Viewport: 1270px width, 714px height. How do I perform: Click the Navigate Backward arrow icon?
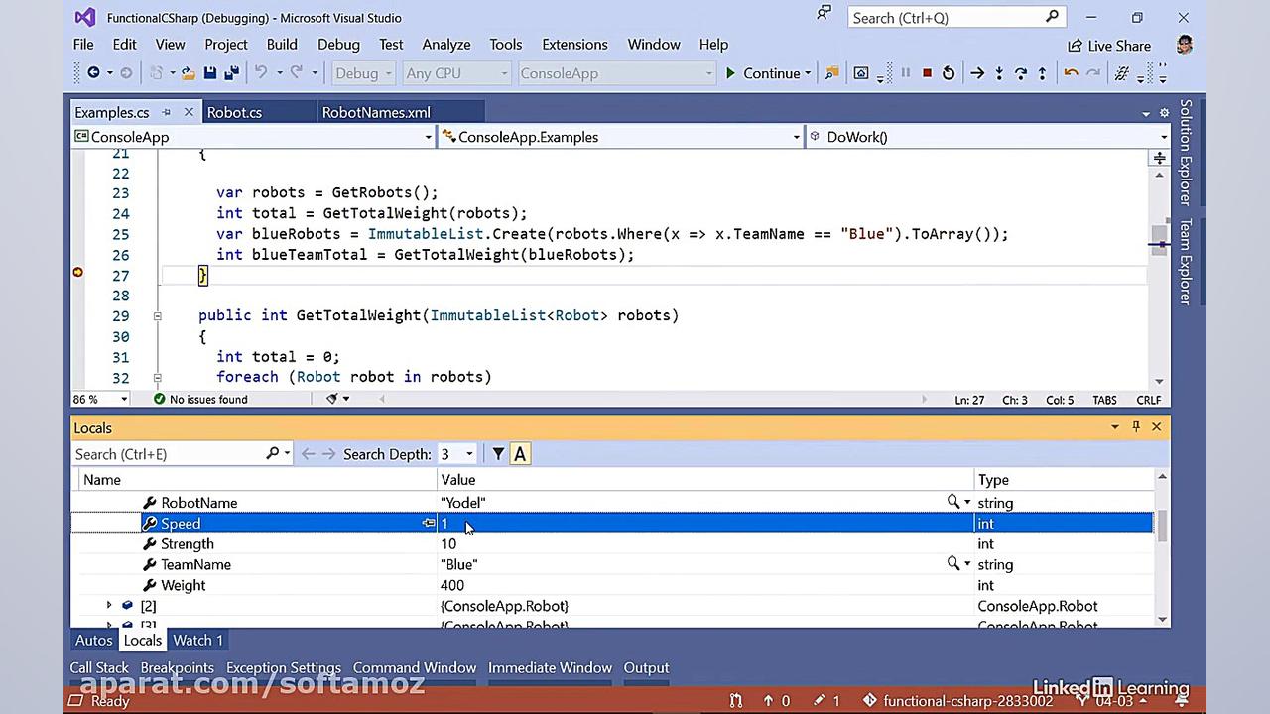click(x=93, y=73)
